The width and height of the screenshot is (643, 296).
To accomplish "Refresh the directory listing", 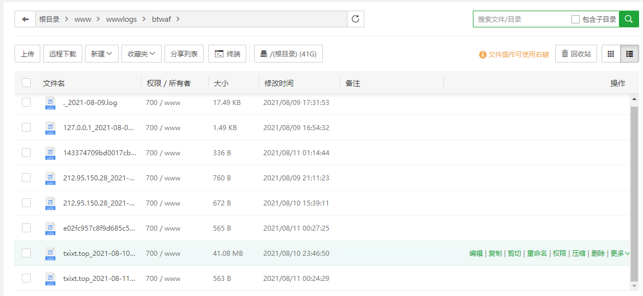I will [355, 19].
